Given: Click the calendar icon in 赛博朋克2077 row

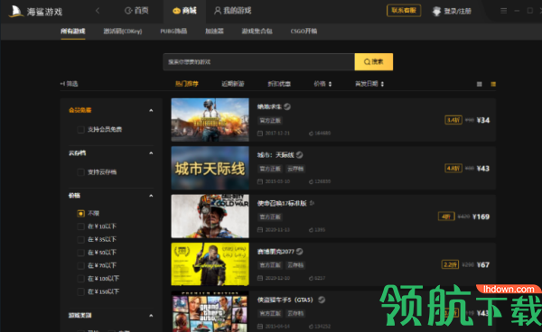Looking at the screenshot, I should click(x=260, y=278).
